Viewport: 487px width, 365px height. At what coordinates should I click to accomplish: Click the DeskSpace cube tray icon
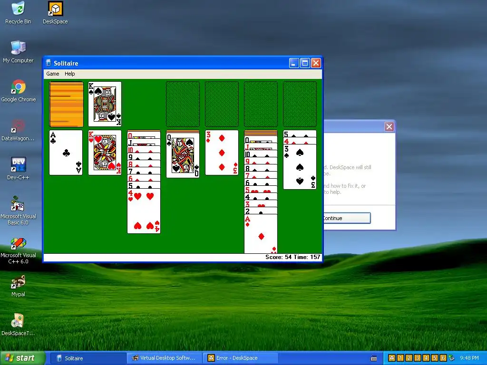[x=392, y=358]
